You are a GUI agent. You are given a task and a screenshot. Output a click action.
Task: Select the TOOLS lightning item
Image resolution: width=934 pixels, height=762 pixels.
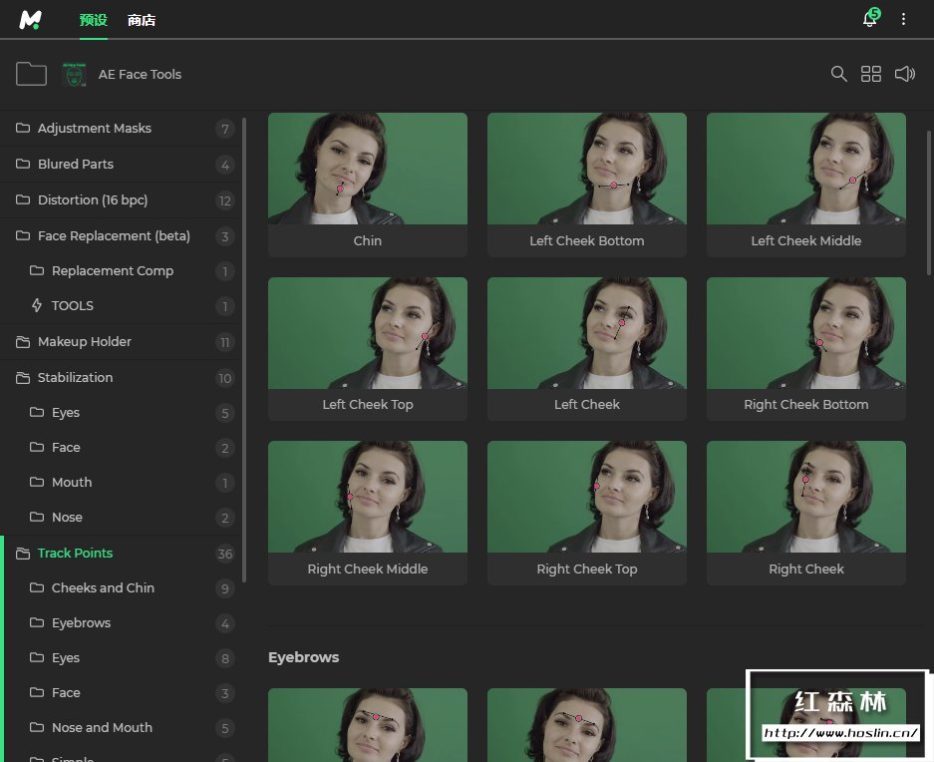coord(72,306)
